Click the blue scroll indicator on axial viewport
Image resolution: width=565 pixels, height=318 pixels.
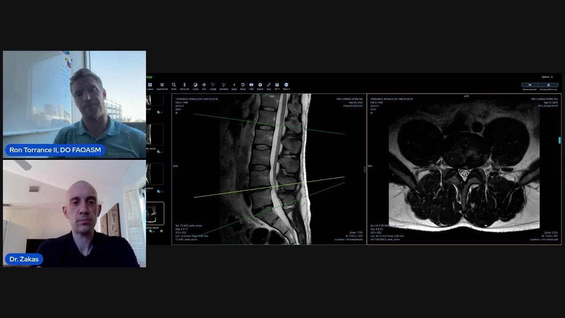559,140
